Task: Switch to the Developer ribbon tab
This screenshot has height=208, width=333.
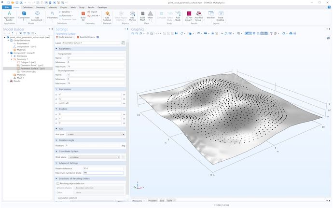Action: pos(102,7)
